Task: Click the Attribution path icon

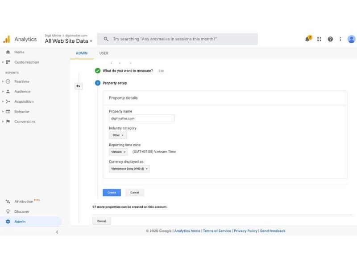Action: [8, 202]
